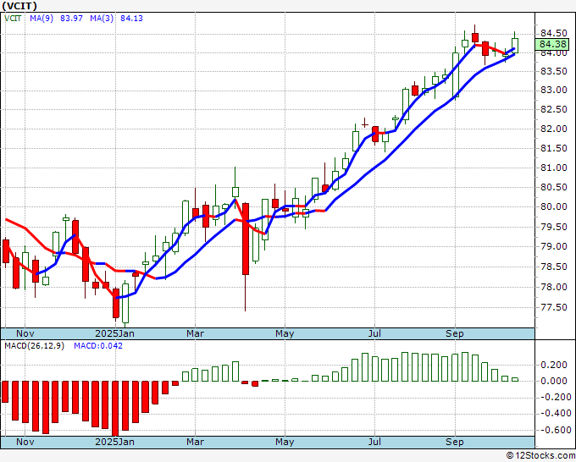Select the VCIT legend label

pyautogui.click(x=13, y=18)
